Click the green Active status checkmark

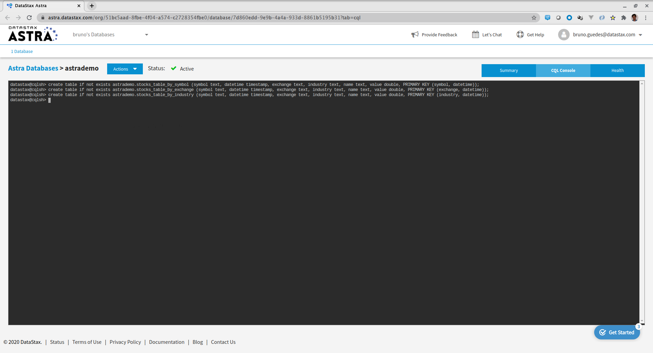pos(173,69)
